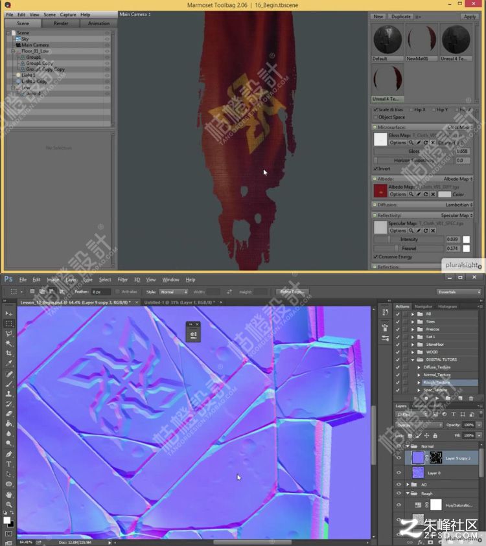
Task: Lock layer position with move-lock icon
Action: point(426,436)
